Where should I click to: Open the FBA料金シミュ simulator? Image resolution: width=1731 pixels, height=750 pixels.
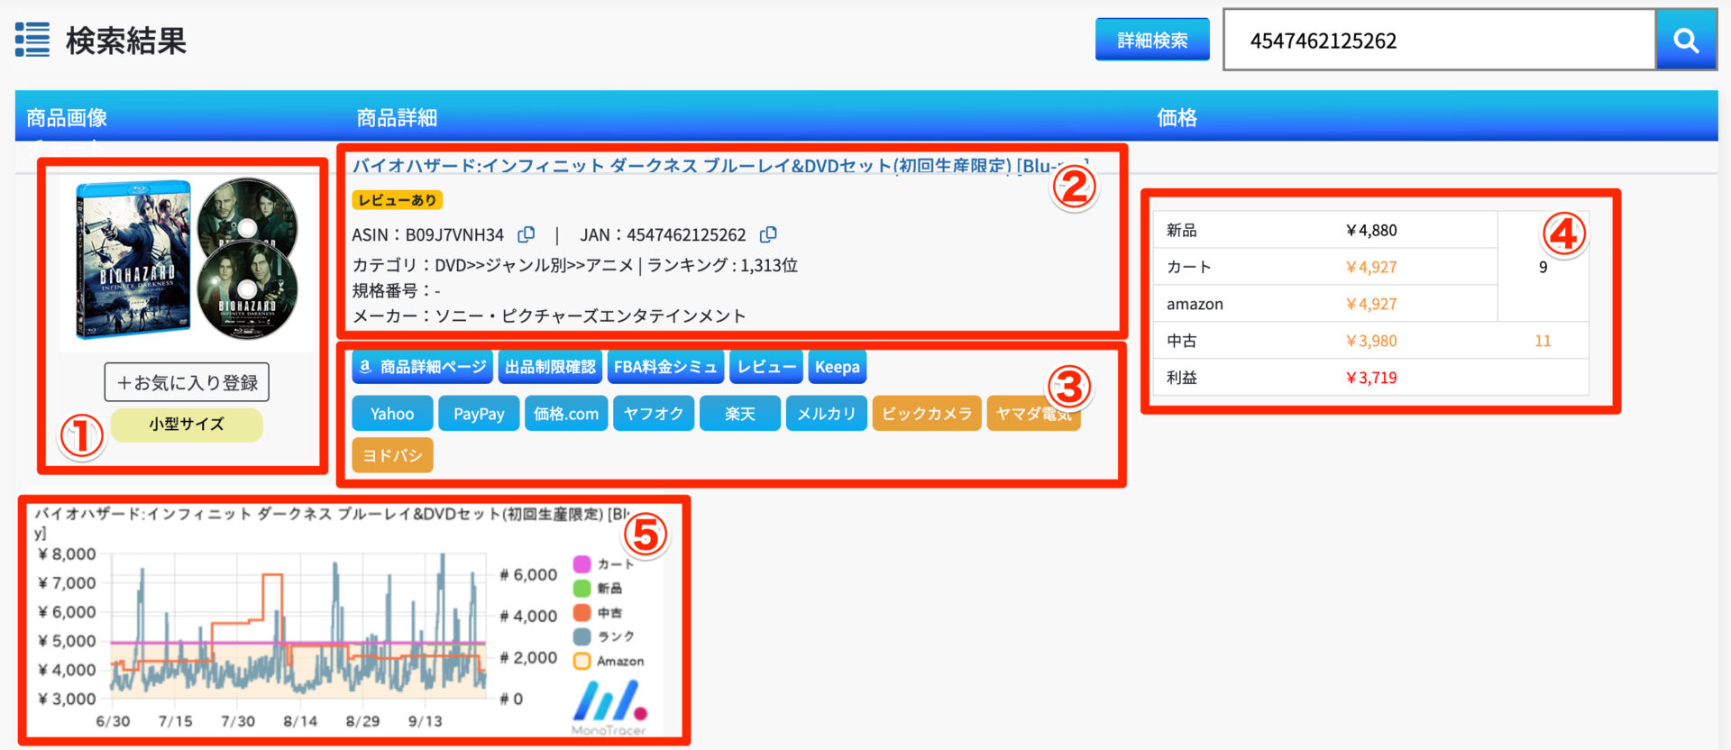[x=665, y=367]
